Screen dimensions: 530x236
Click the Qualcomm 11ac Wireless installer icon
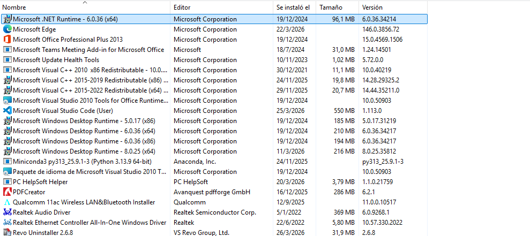pos(8,202)
